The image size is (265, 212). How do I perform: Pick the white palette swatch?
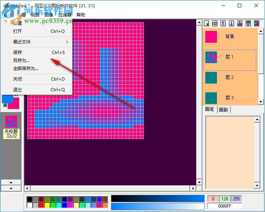(29, 205)
